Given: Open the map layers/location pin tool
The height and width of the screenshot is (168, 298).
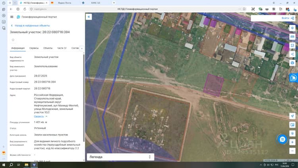Looking at the screenshot, I should point(292,28).
